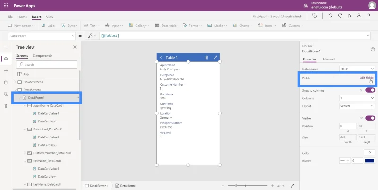Open the app launcher waffle icon

(x=6, y=6)
